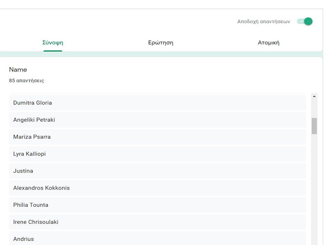Click the 85 απαντήσεις count text
Viewport: 327px width, 245px height.
[x=27, y=81]
